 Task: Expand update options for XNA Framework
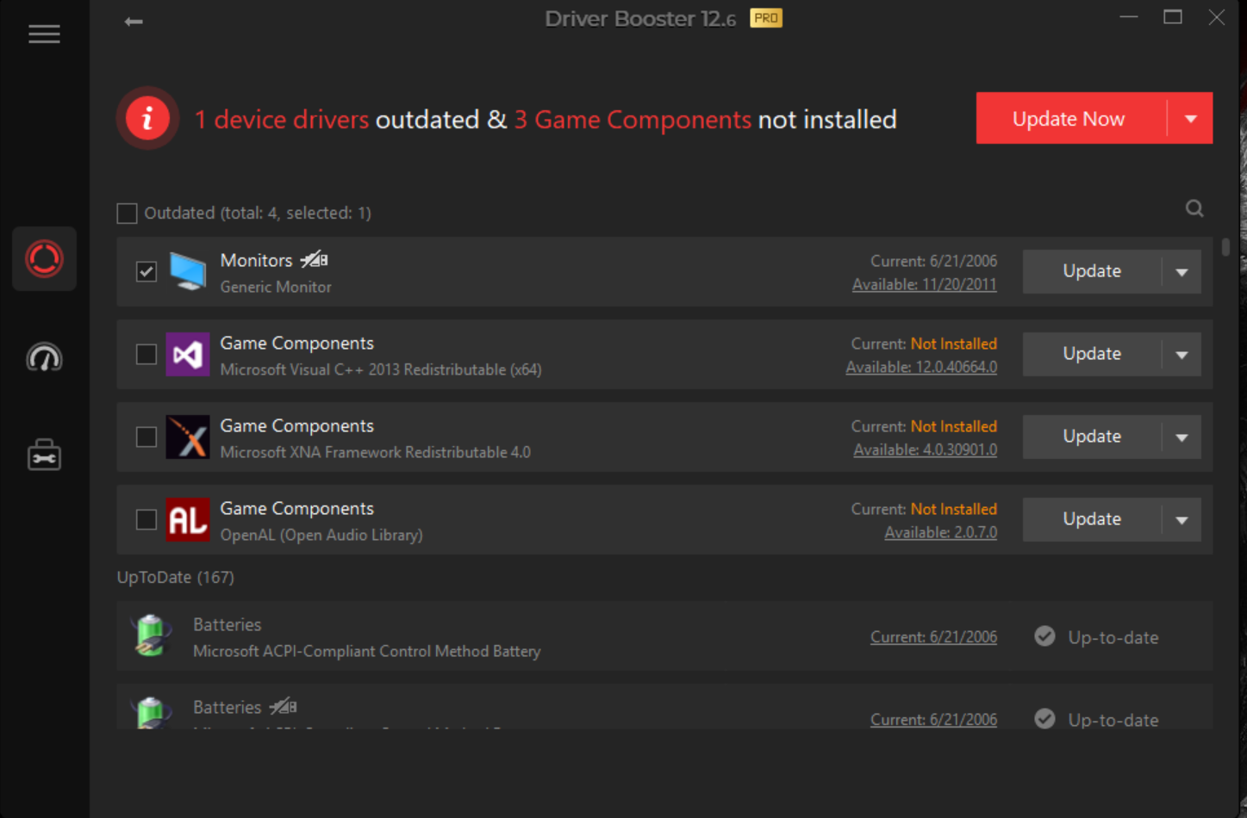1182,437
